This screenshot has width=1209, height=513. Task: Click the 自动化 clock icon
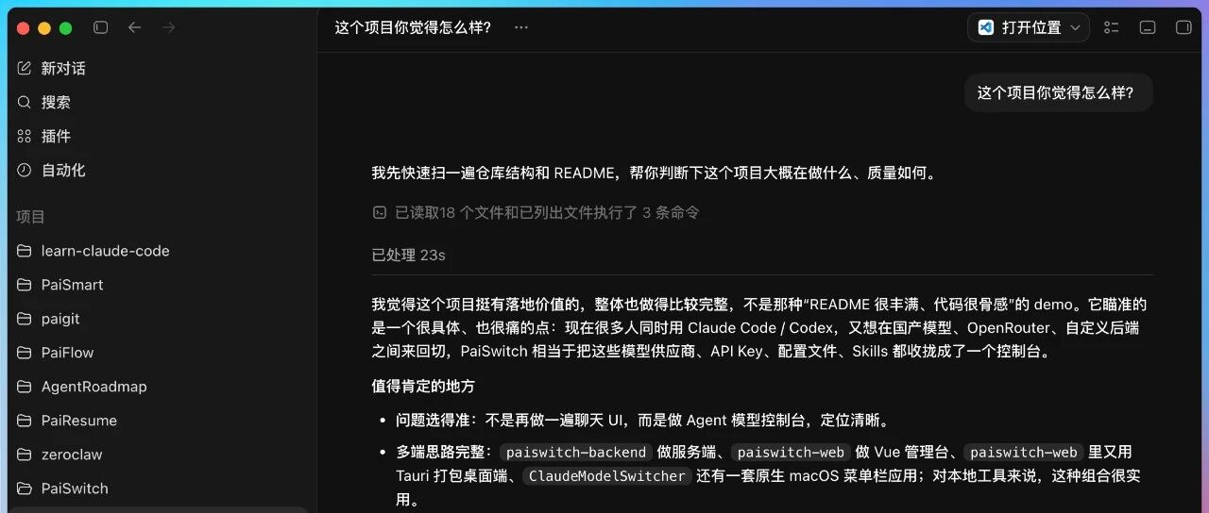pos(25,171)
